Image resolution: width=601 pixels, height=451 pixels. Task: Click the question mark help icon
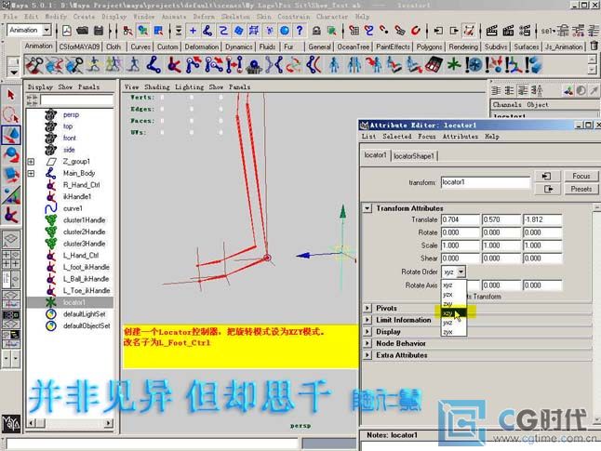300,31
